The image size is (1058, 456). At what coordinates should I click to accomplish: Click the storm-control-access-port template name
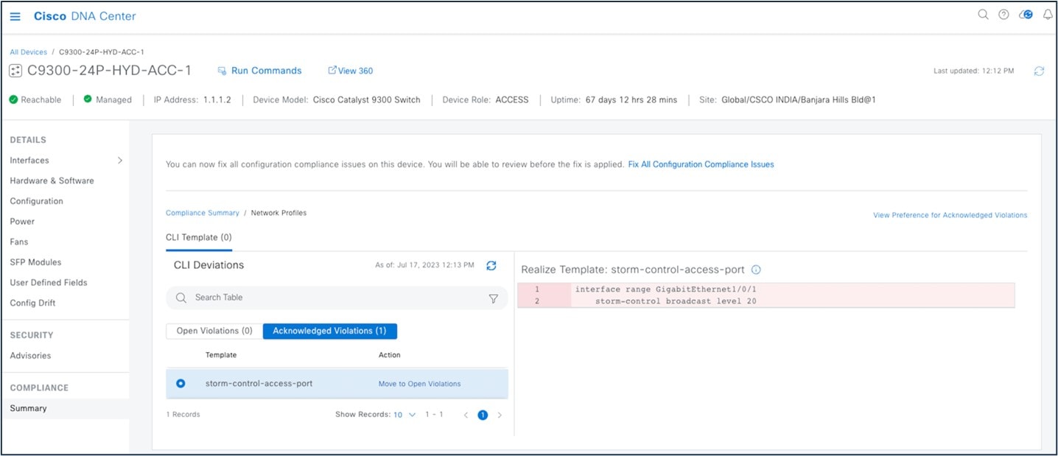click(259, 383)
